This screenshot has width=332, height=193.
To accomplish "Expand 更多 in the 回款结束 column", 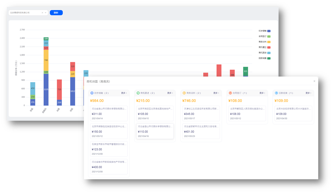I will (x=308, y=93).
